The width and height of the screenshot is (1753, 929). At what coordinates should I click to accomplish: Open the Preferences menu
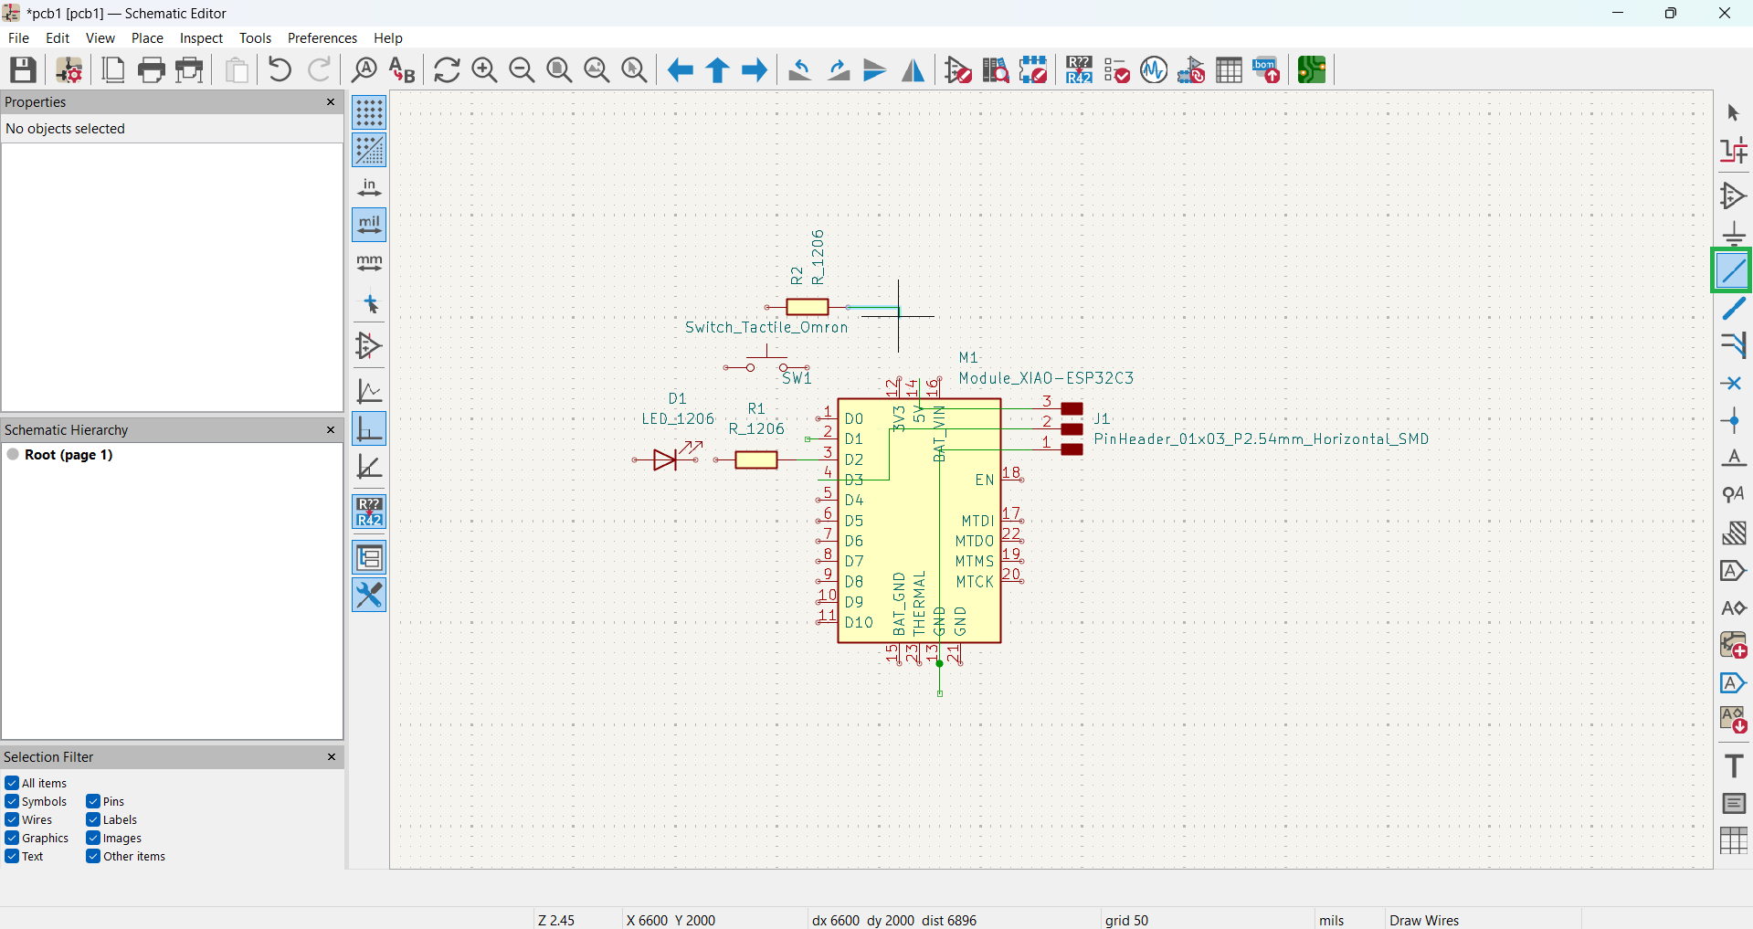322,38
